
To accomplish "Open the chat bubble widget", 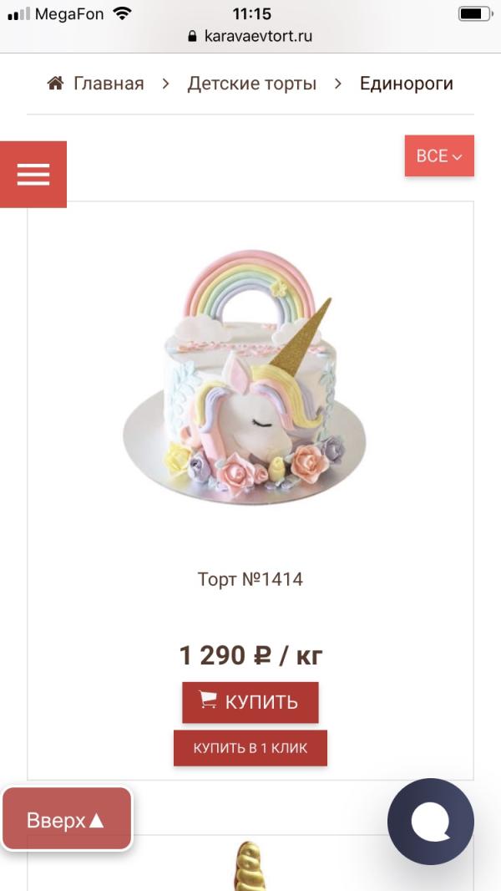I will (x=431, y=821).
